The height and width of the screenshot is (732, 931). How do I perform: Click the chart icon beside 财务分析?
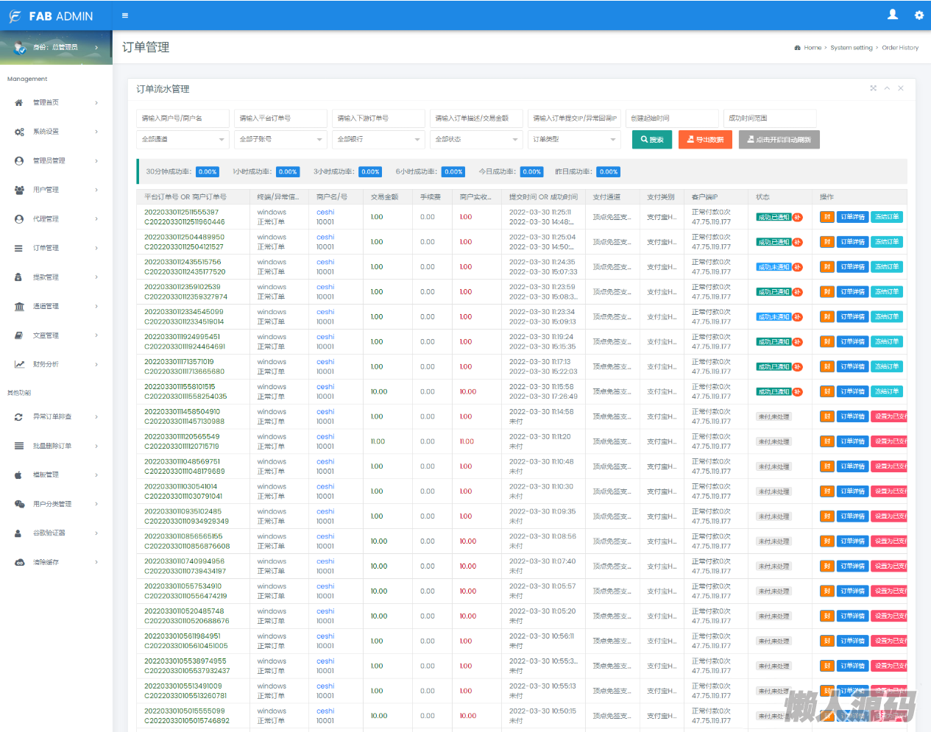click(19, 365)
